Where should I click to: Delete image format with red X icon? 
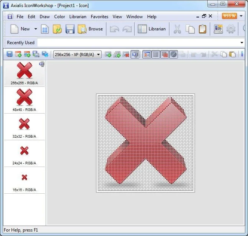pyautogui.click(x=126, y=55)
